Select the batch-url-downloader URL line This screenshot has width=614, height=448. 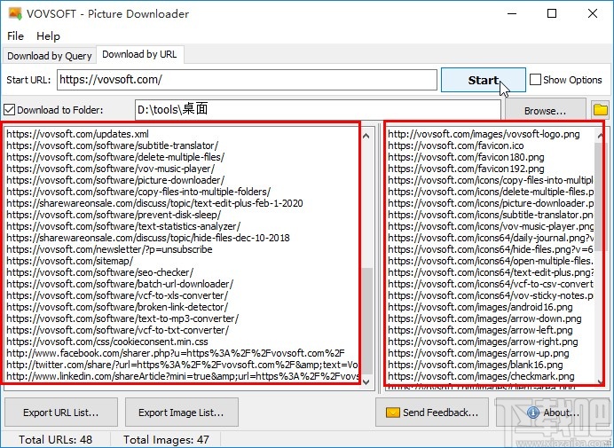point(120,284)
